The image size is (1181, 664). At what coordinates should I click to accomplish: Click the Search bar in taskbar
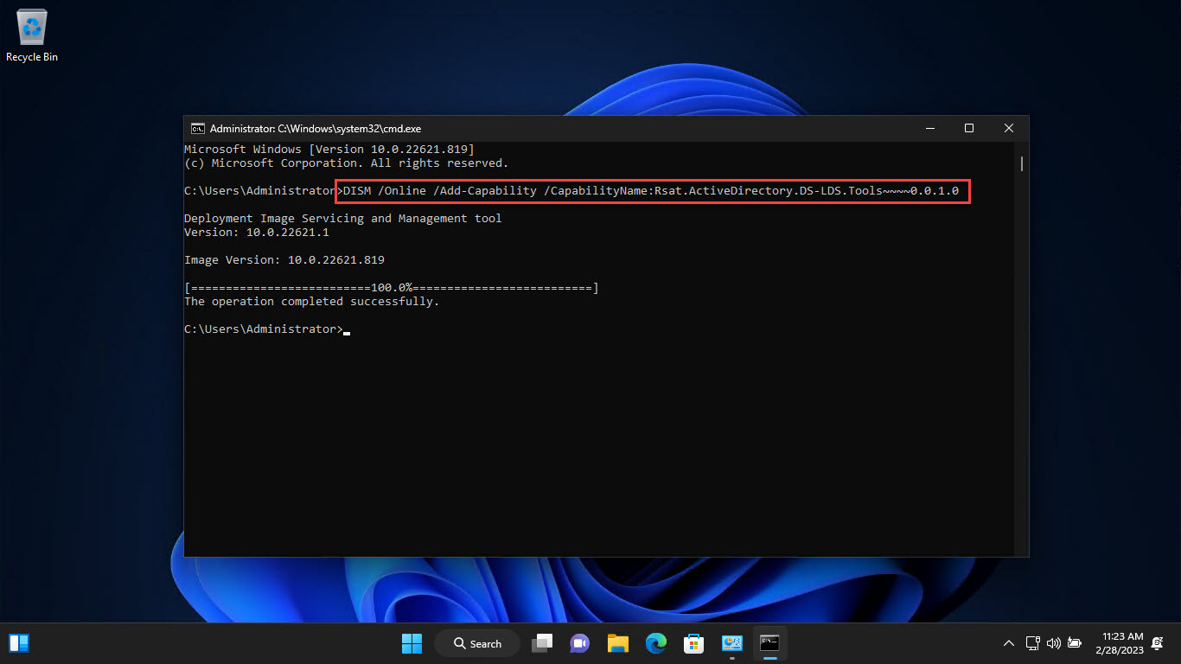(x=476, y=642)
